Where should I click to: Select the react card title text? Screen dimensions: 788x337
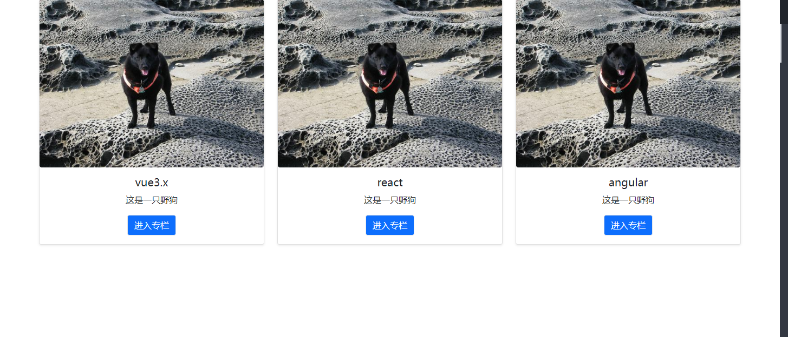coord(390,183)
